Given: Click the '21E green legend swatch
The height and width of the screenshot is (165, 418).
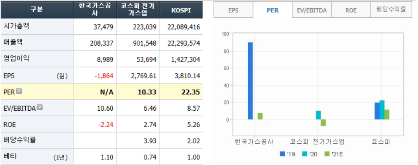Looking at the screenshot, I should [327, 154].
